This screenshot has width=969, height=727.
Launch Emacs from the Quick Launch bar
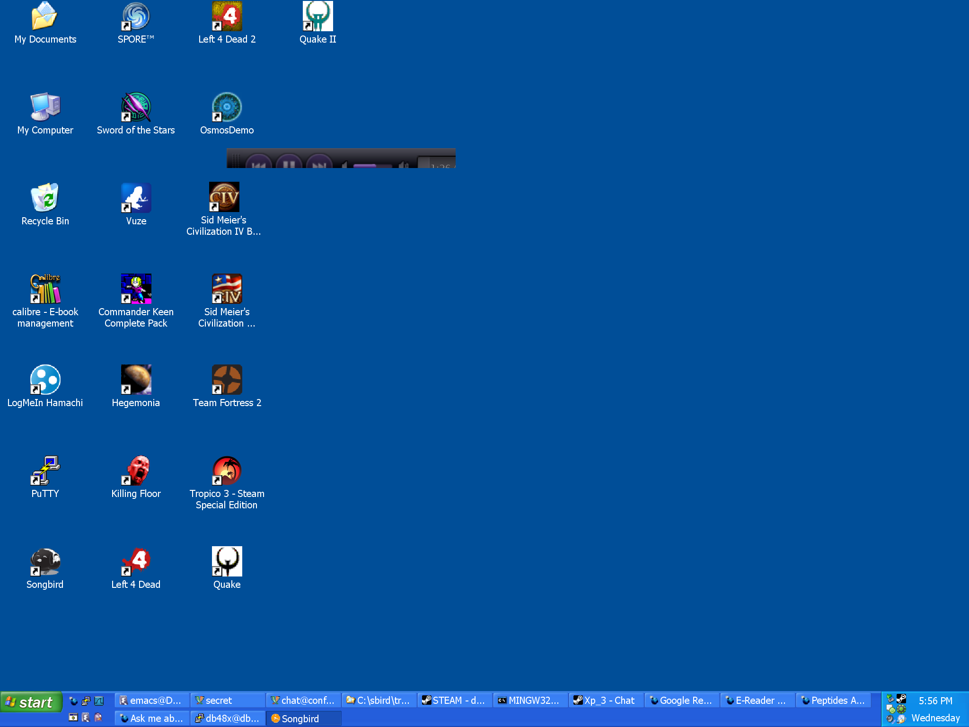coord(86,717)
